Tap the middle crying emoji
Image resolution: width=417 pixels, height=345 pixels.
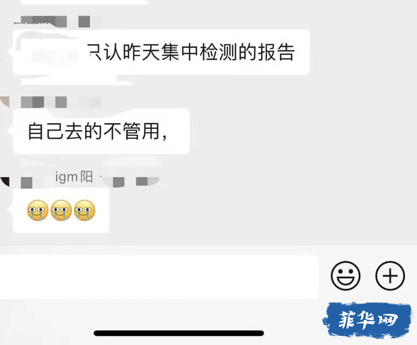tap(61, 210)
